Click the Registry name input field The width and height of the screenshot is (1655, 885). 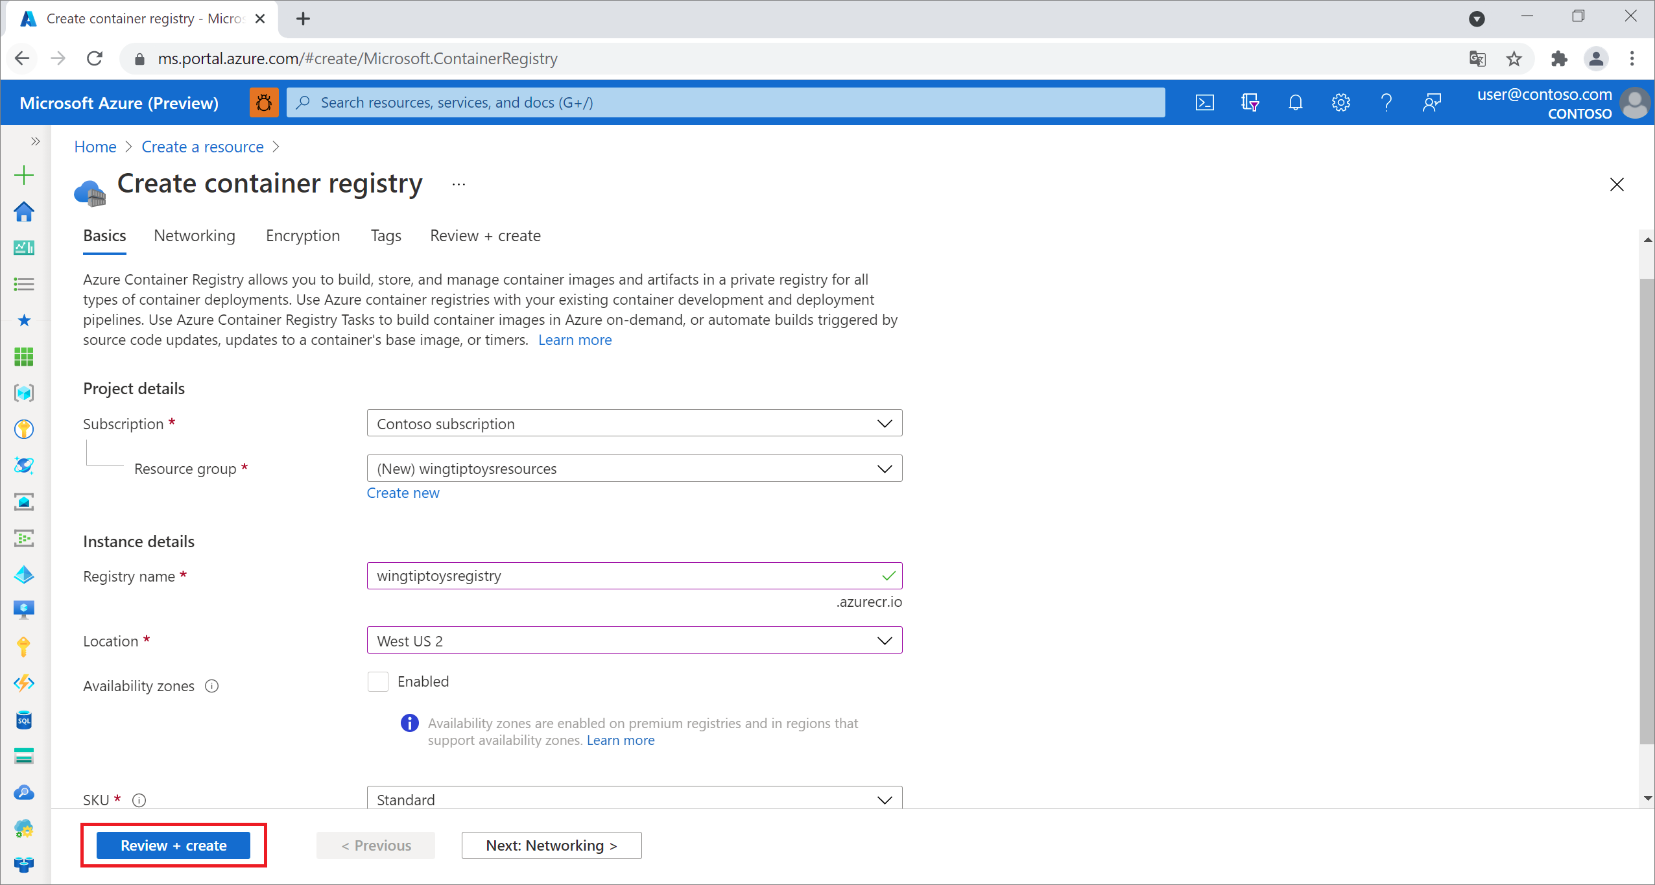coord(635,576)
